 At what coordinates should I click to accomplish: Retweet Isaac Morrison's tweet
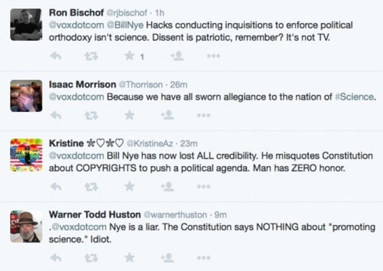pyautogui.click(x=91, y=115)
